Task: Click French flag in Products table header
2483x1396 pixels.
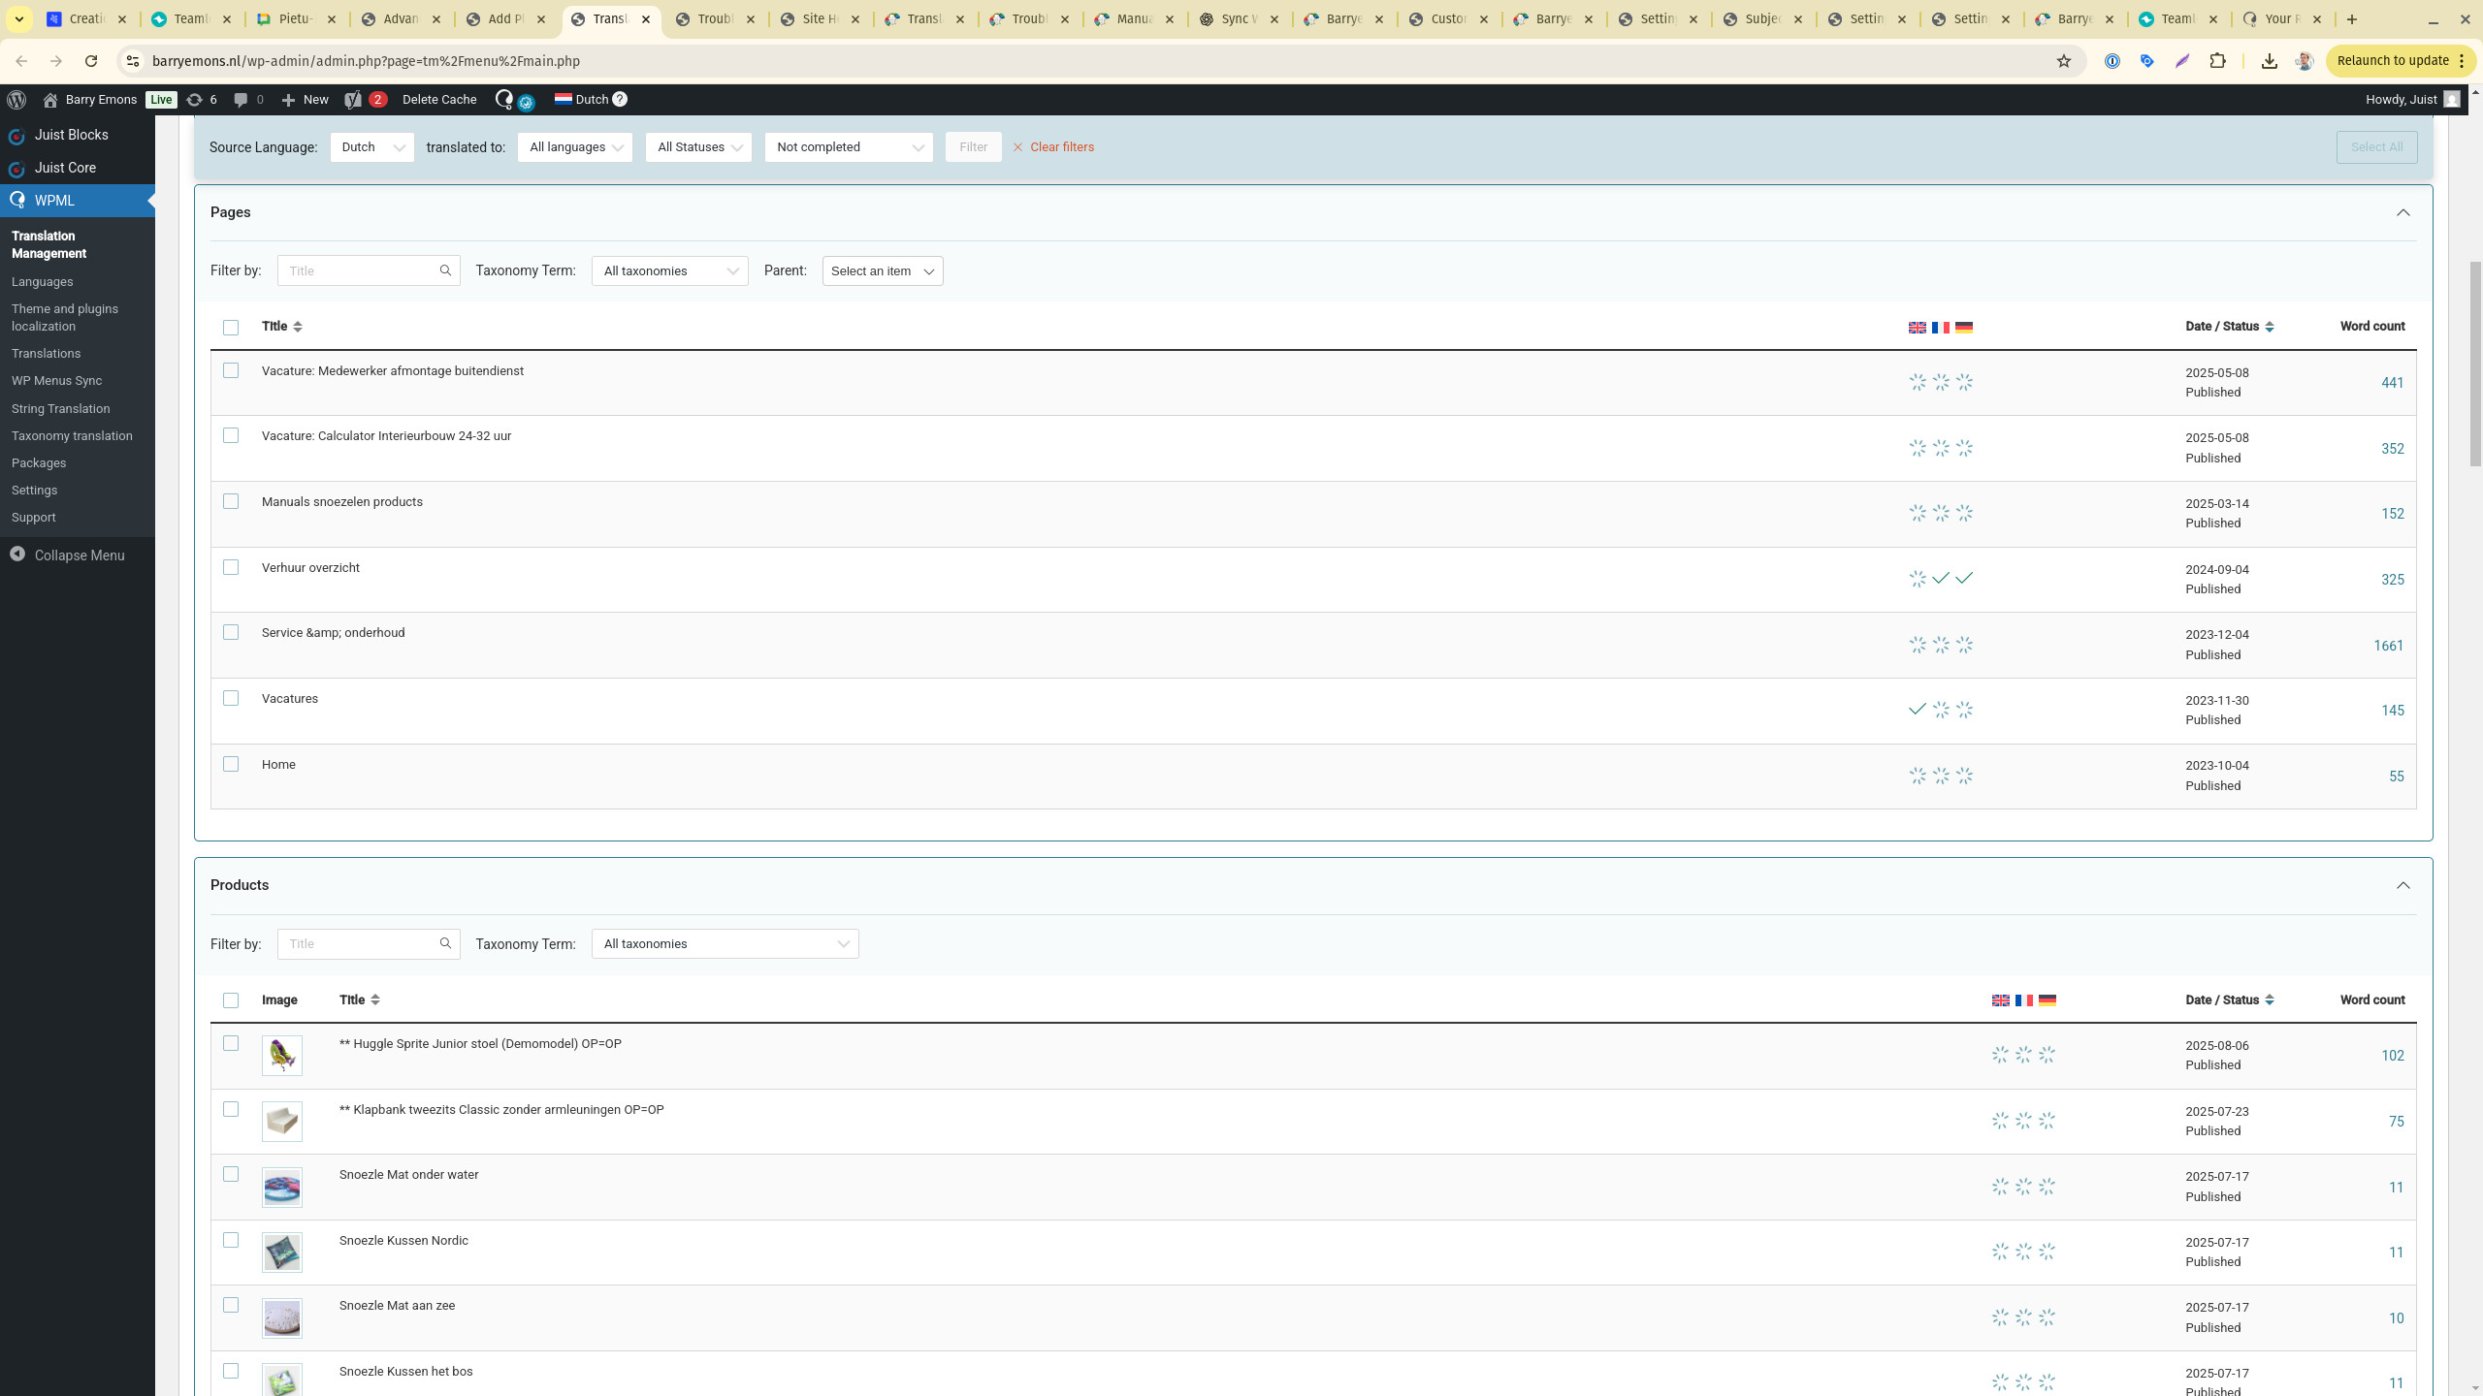Action: tap(2024, 1000)
